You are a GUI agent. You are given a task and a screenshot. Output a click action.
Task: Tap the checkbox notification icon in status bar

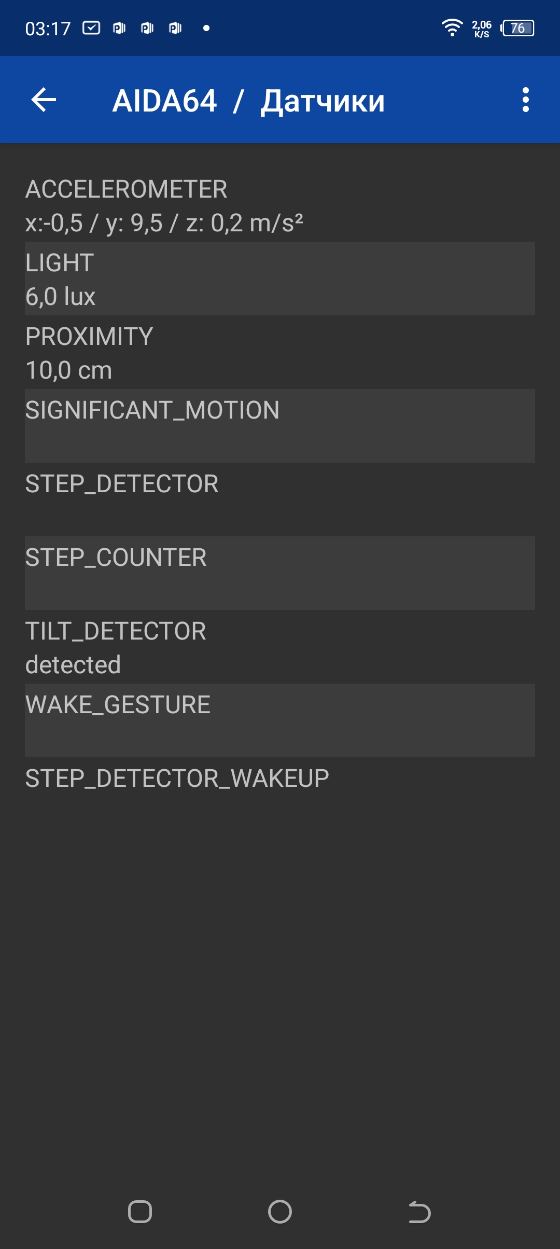pos(91,28)
